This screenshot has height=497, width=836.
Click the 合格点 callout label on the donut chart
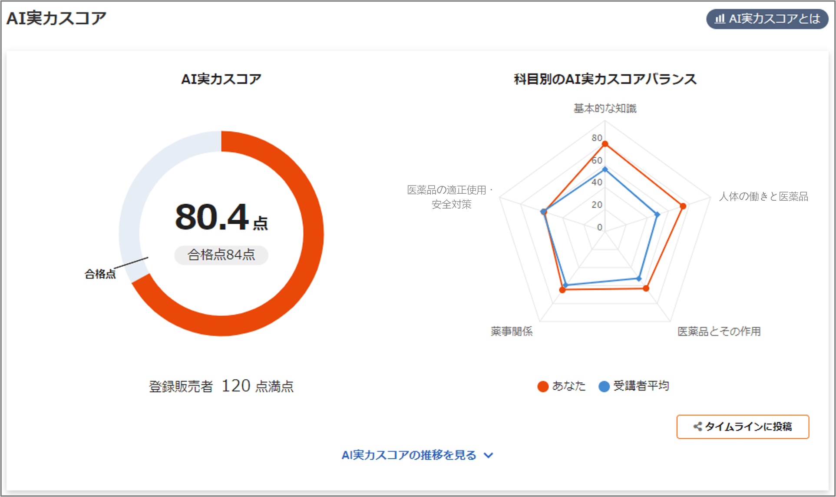tap(100, 274)
